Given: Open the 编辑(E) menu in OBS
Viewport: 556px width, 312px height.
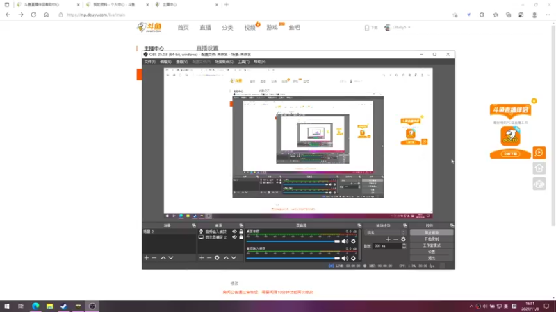Looking at the screenshot, I should tap(165, 62).
